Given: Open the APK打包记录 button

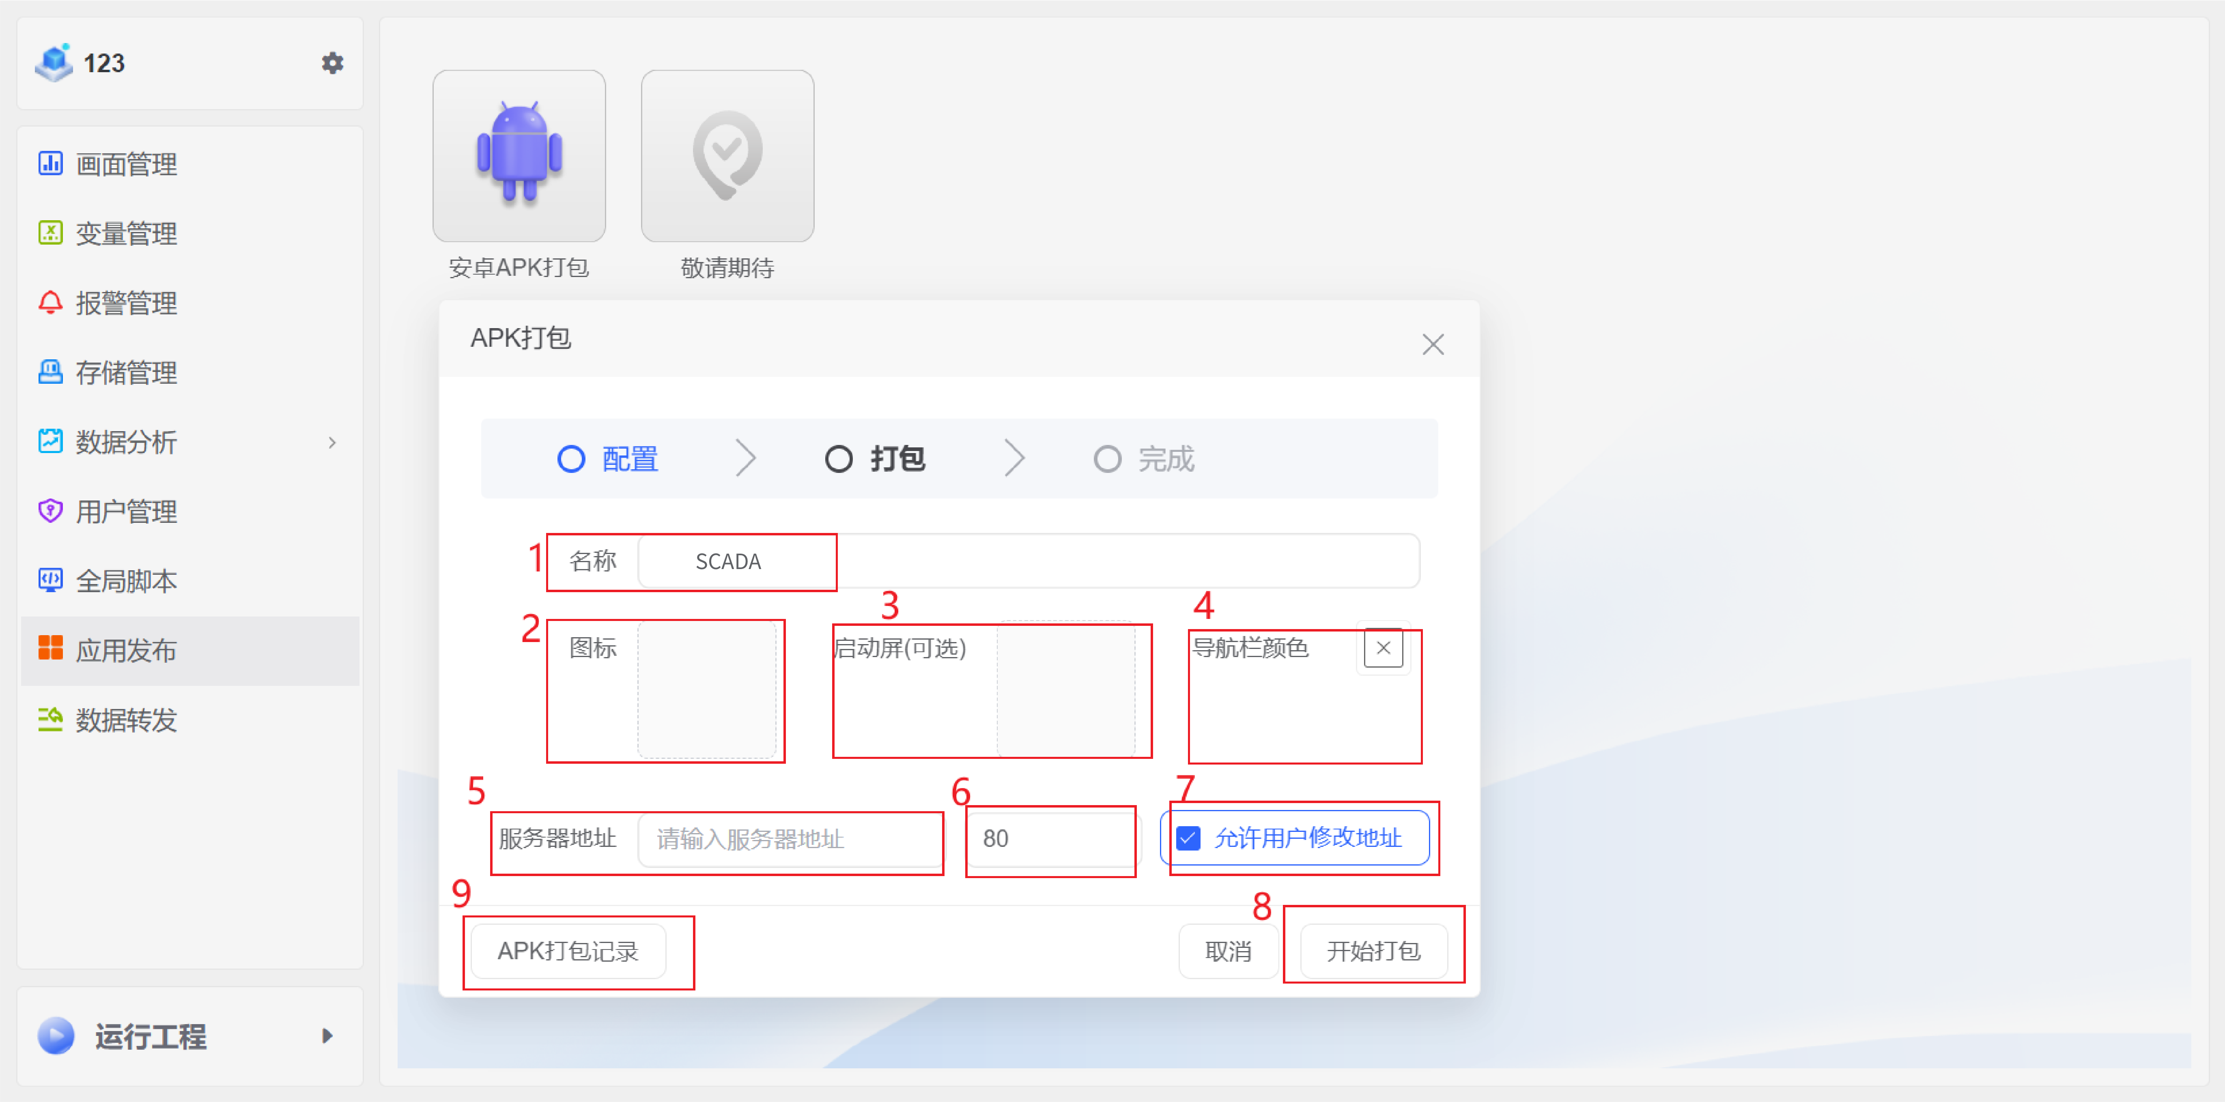Looking at the screenshot, I should click(x=568, y=951).
